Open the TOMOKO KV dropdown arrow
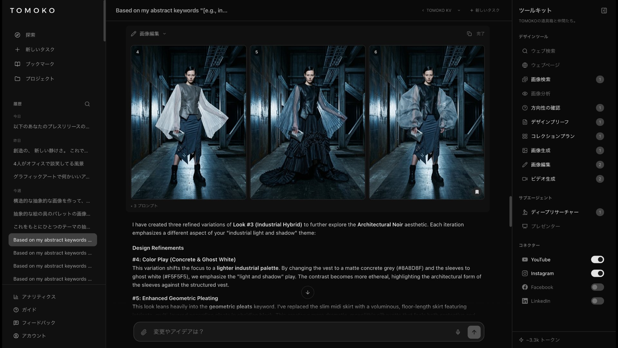Screen dimensions: 618x348 (459, 10)
